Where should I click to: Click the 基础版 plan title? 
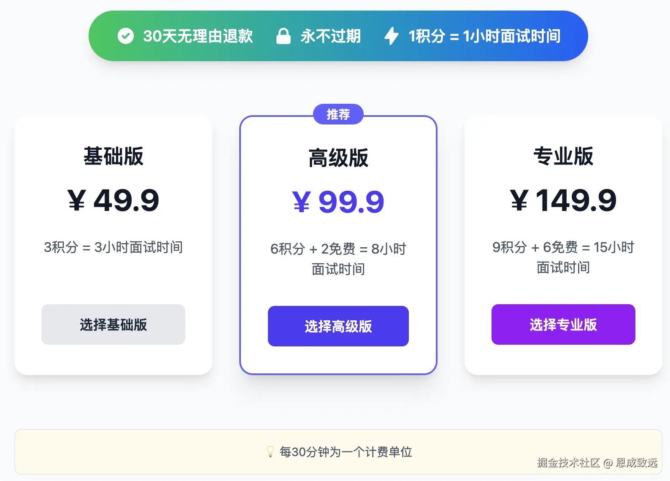[x=113, y=156]
